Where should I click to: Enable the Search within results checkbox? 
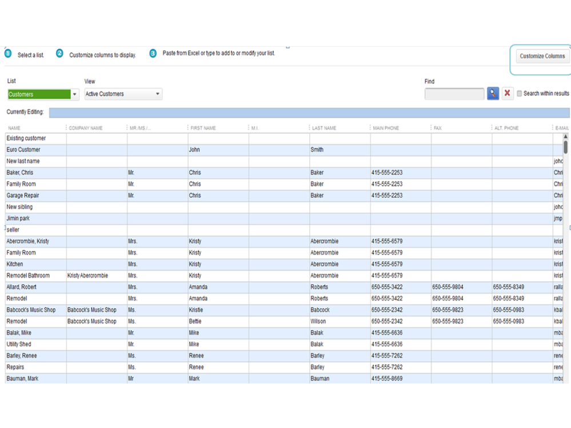(x=519, y=94)
